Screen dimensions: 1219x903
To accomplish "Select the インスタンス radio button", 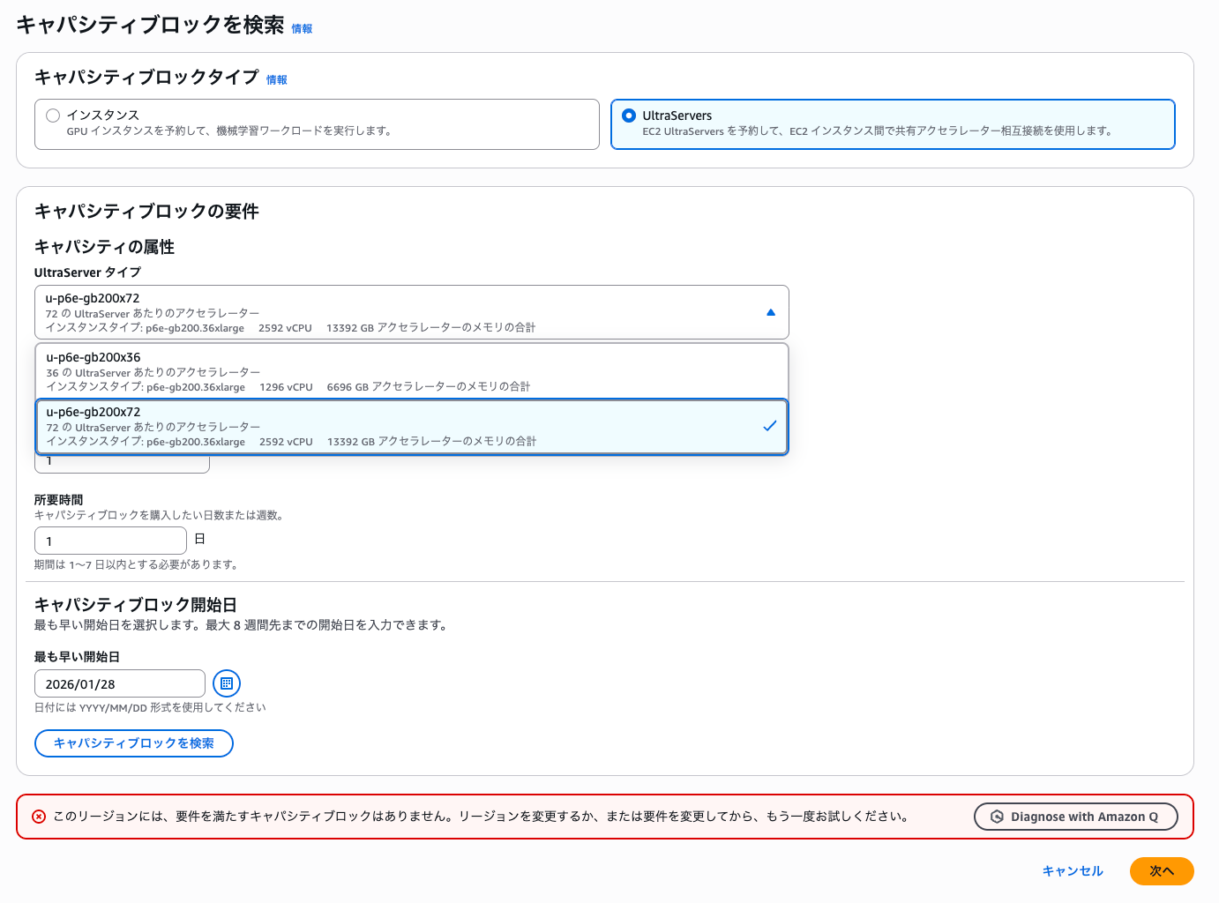I will pyautogui.click(x=53, y=116).
